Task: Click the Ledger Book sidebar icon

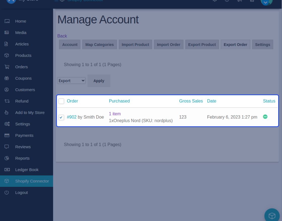Action: tap(7, 170)
